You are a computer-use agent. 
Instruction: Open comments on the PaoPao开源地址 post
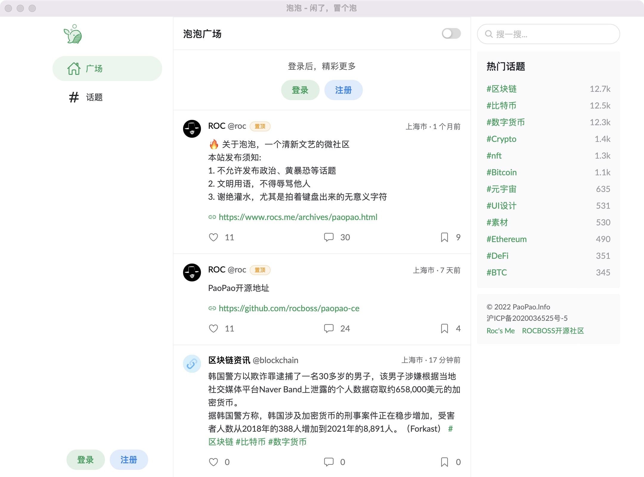click(329, 329)
